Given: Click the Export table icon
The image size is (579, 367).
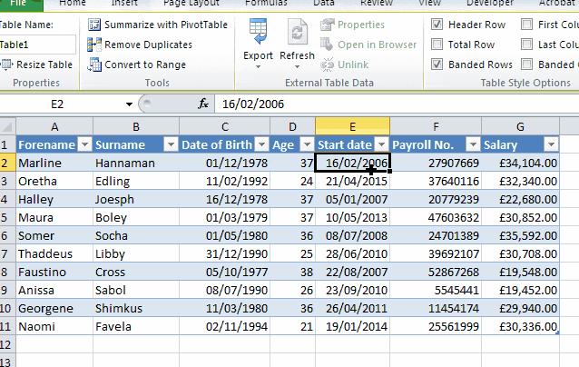Looking at the screenshot, I should [258, 32].
